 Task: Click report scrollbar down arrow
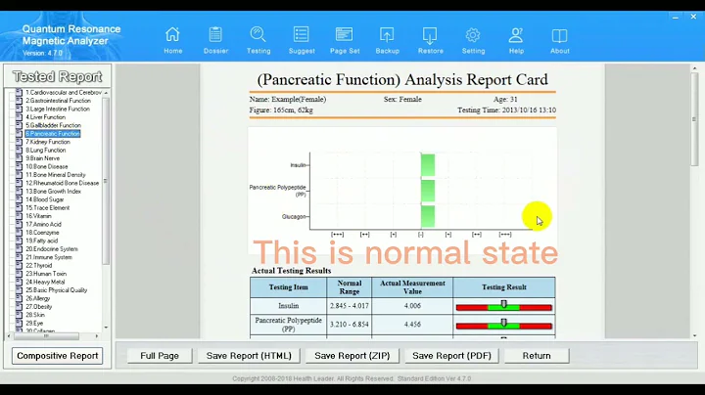click(694, 335)
